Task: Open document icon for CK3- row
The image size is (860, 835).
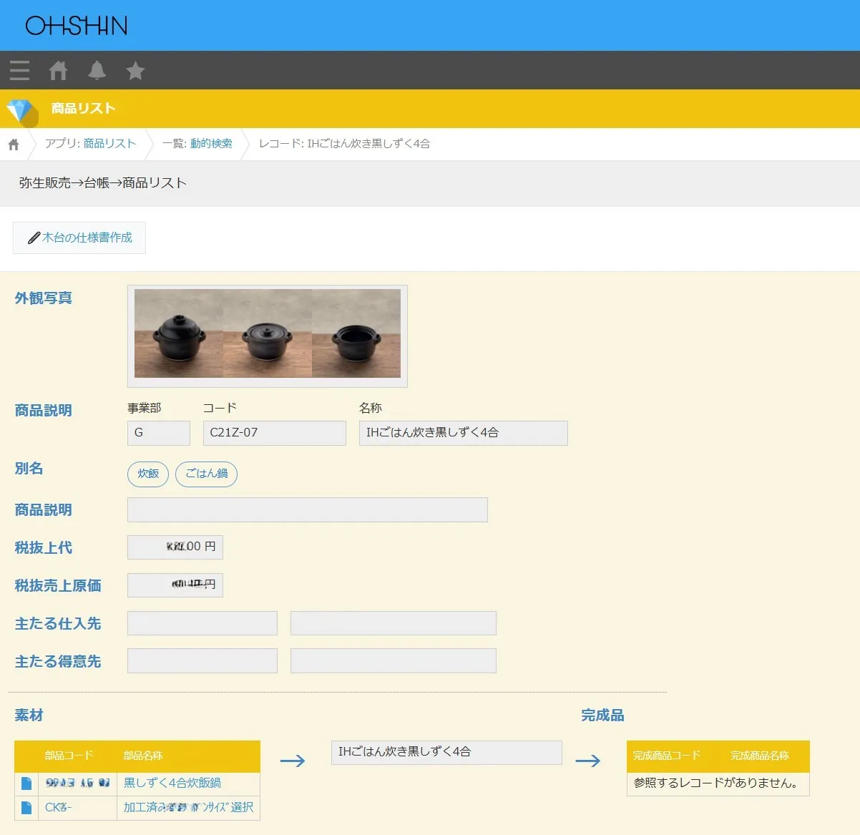Action: coord(26,807)
